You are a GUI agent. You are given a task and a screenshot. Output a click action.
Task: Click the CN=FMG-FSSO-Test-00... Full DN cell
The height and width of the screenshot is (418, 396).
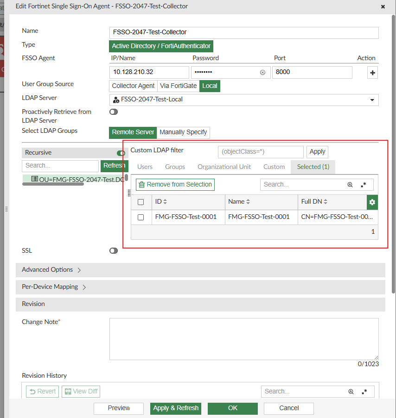point(337,217)
